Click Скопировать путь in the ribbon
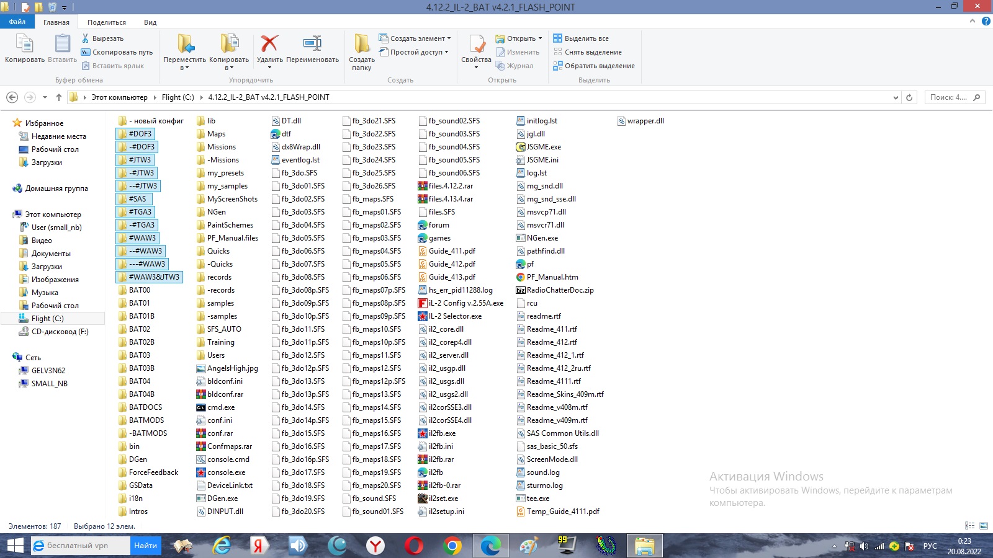 117,52
